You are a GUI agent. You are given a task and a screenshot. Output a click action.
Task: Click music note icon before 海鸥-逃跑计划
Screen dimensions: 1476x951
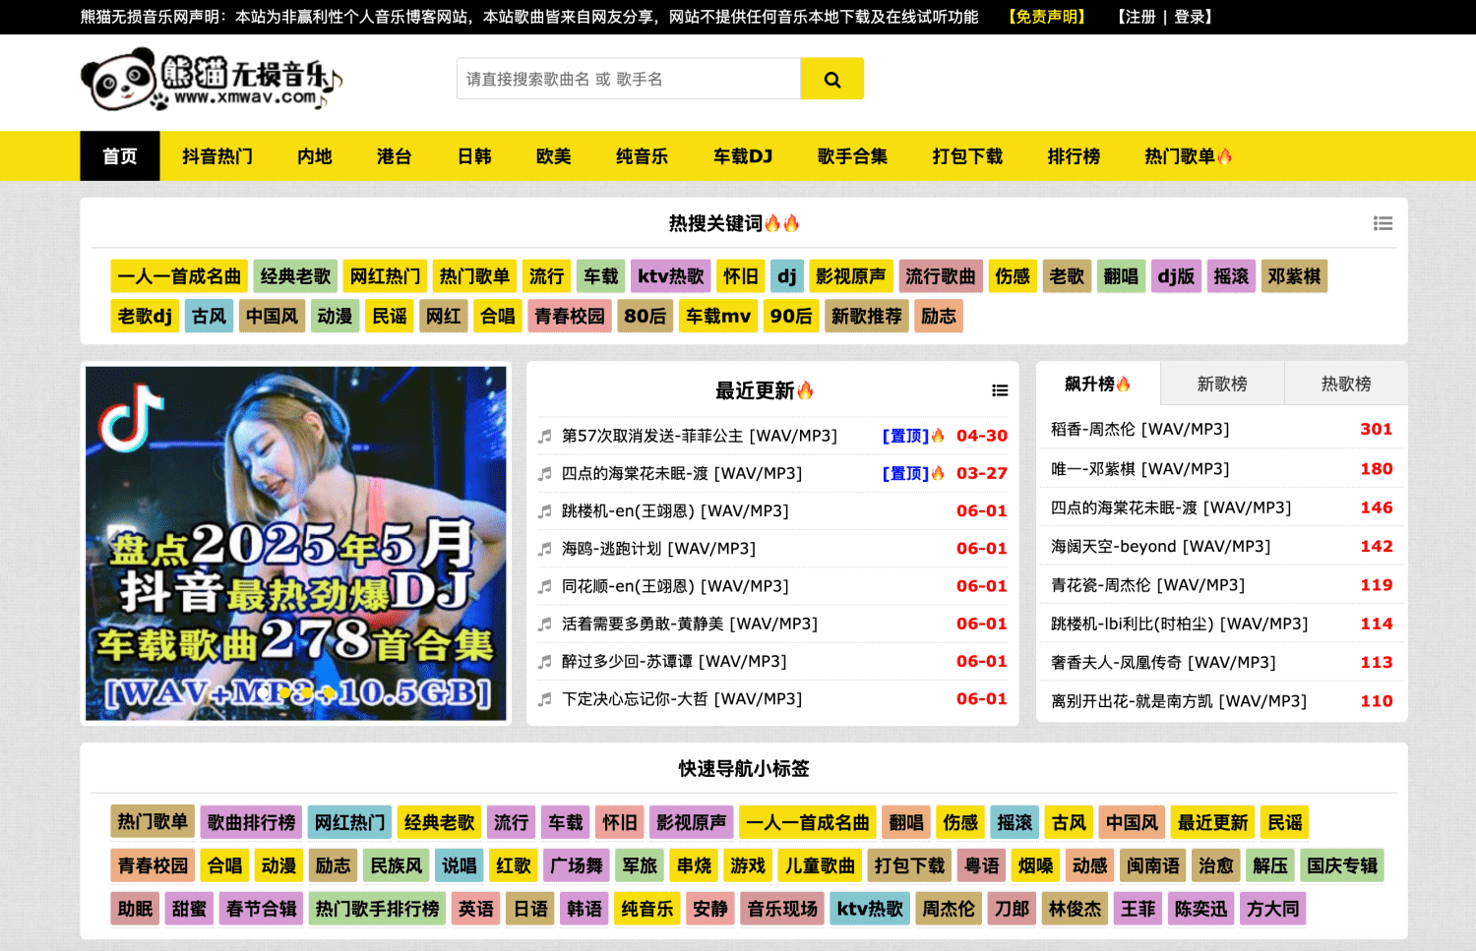(544, 549)
